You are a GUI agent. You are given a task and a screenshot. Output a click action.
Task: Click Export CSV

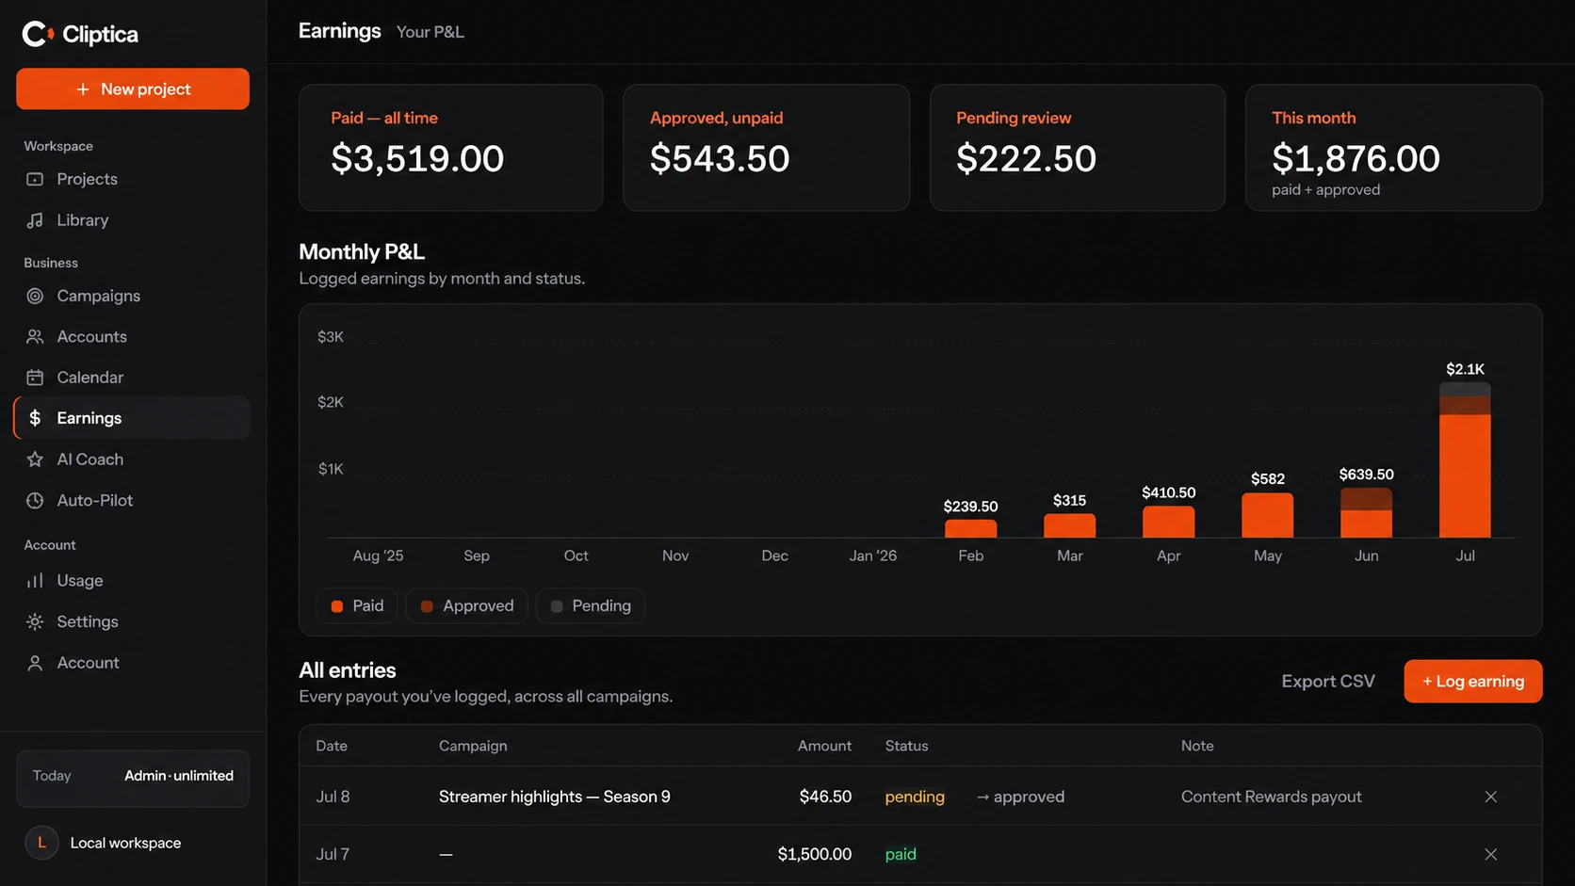coord(1328,681)
